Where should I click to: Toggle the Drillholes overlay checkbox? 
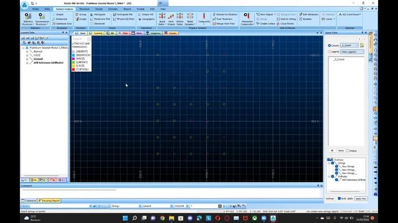[333, 177]
